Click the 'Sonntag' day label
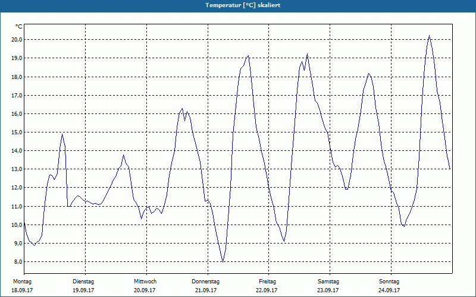 click(x=389, y=282)
